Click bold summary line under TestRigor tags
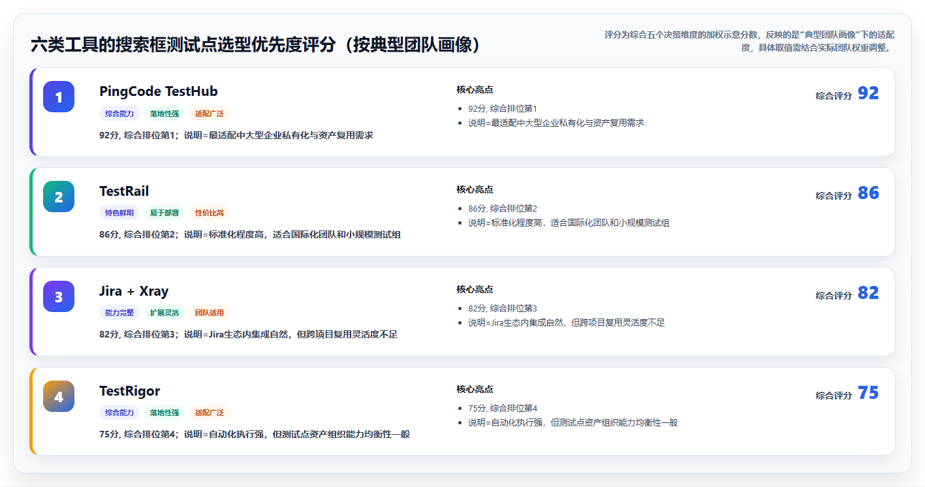 point(255,434)
